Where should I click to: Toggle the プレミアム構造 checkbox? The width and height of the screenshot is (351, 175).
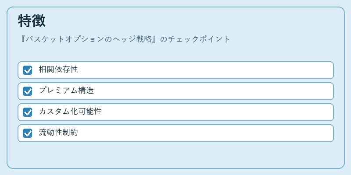27,91
